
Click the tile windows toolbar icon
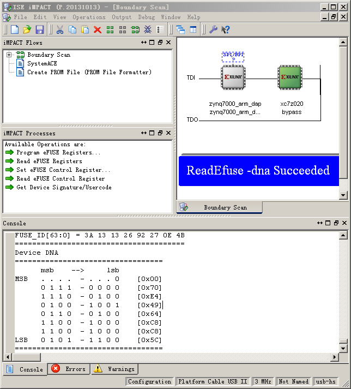click(193, 29)
